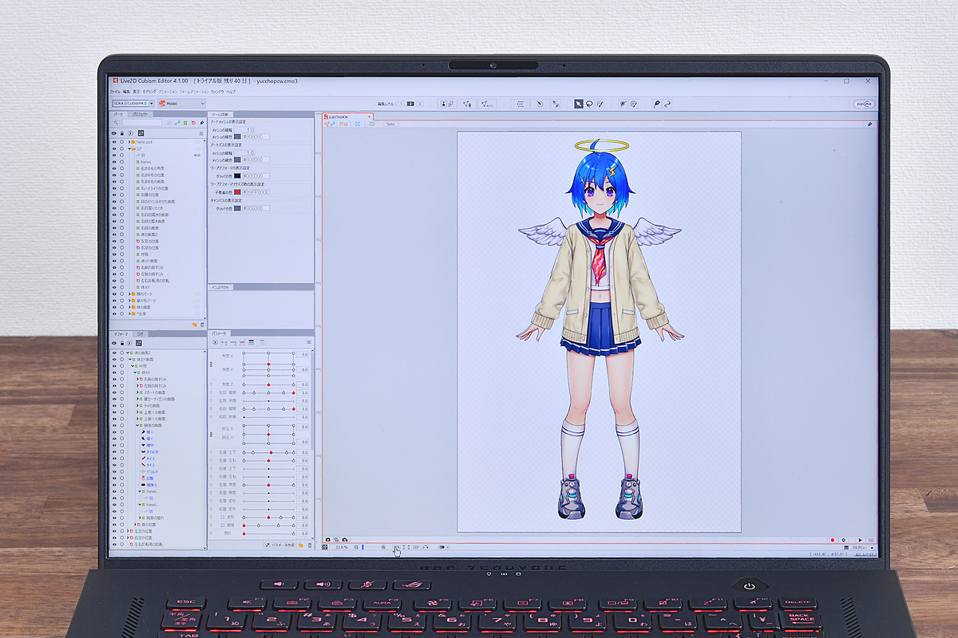Click the zoom magnifier button in the status bar
Image resolution: width=958 pixels, height=638 pixels.
coord(356,547)
